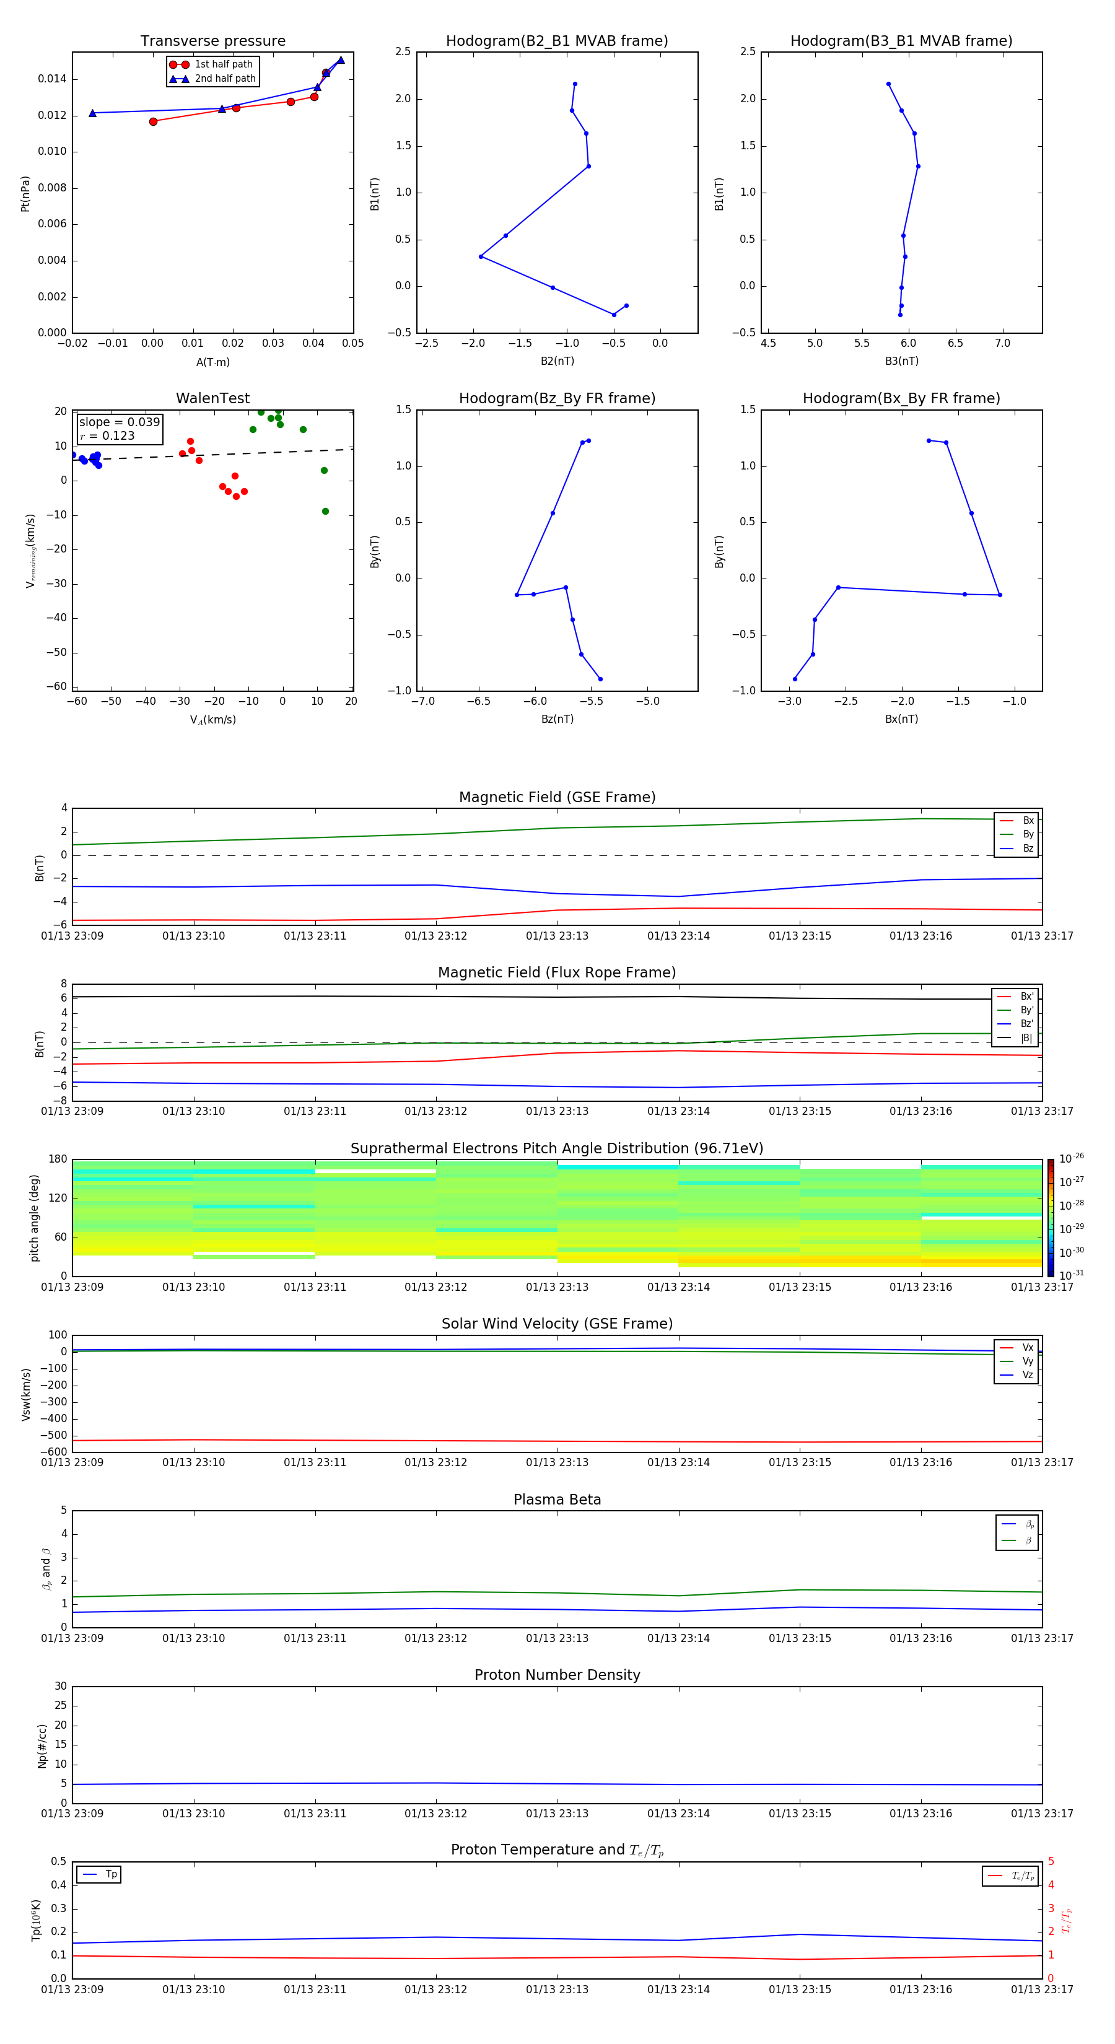Click the "Hodogram(B2_B1 MVAB frame)" title

(557, 41)
